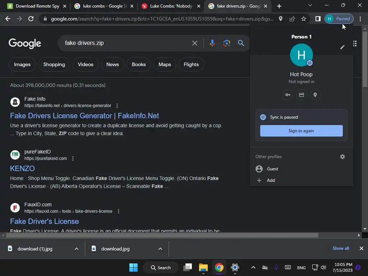Open the Chrome side panel
The image size is (368, 276).
[x=318, y=19]
